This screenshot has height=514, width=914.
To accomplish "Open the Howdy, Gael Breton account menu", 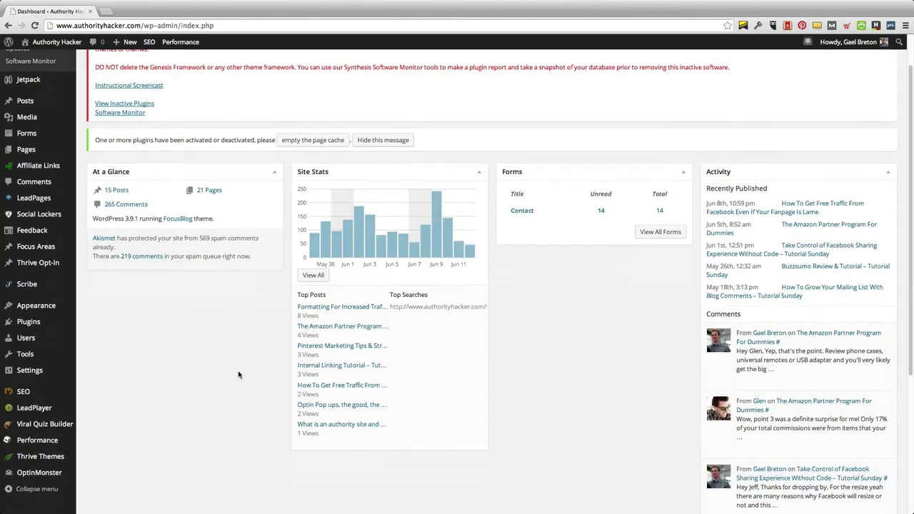I will coord(853,42).
